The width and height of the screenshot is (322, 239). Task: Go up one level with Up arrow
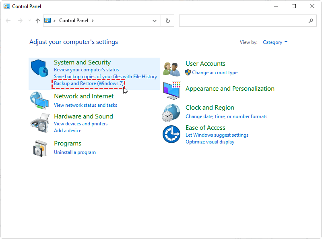click(x=38, y=21)
